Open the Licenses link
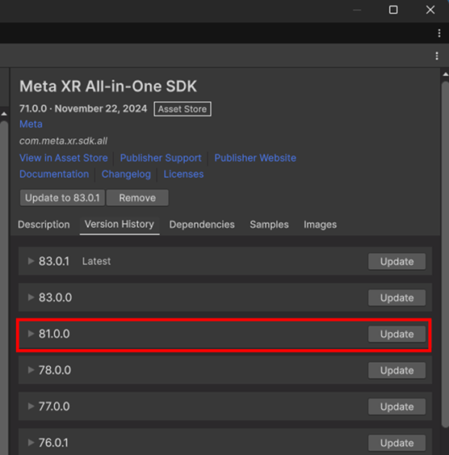449x455 pixels. 183,174
